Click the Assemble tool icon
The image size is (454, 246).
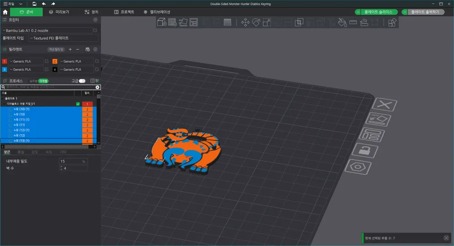point(364,22)
